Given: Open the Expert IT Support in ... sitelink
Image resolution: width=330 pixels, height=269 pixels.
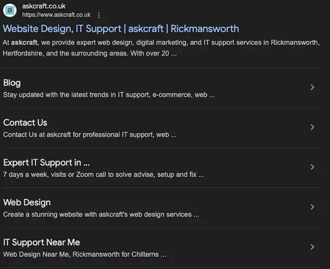Looking at the screenshot, I should (46, 163).
